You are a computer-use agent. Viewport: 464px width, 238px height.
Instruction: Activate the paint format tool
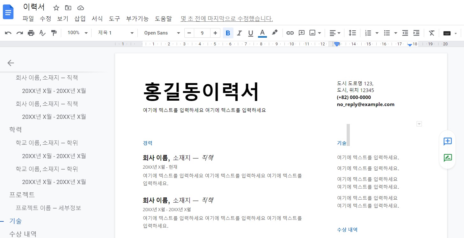[x=54, y=33]
